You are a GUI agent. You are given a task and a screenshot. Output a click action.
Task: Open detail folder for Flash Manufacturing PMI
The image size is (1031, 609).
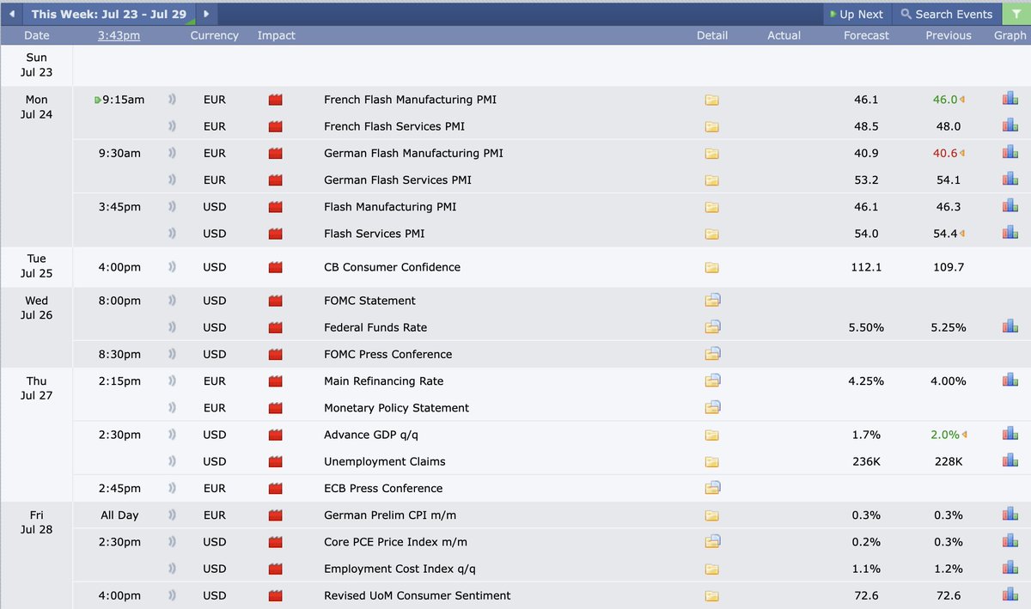pyautogui.click(x=711, y=207)
